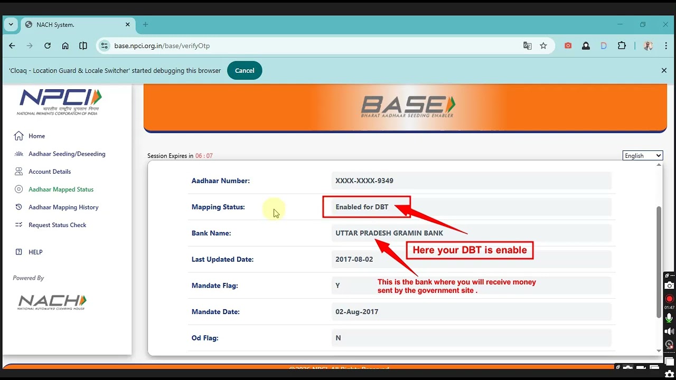Click the HELP question-mark icon
The width and height of the screenshot is (676, 380).
click(x=18, y=252)
